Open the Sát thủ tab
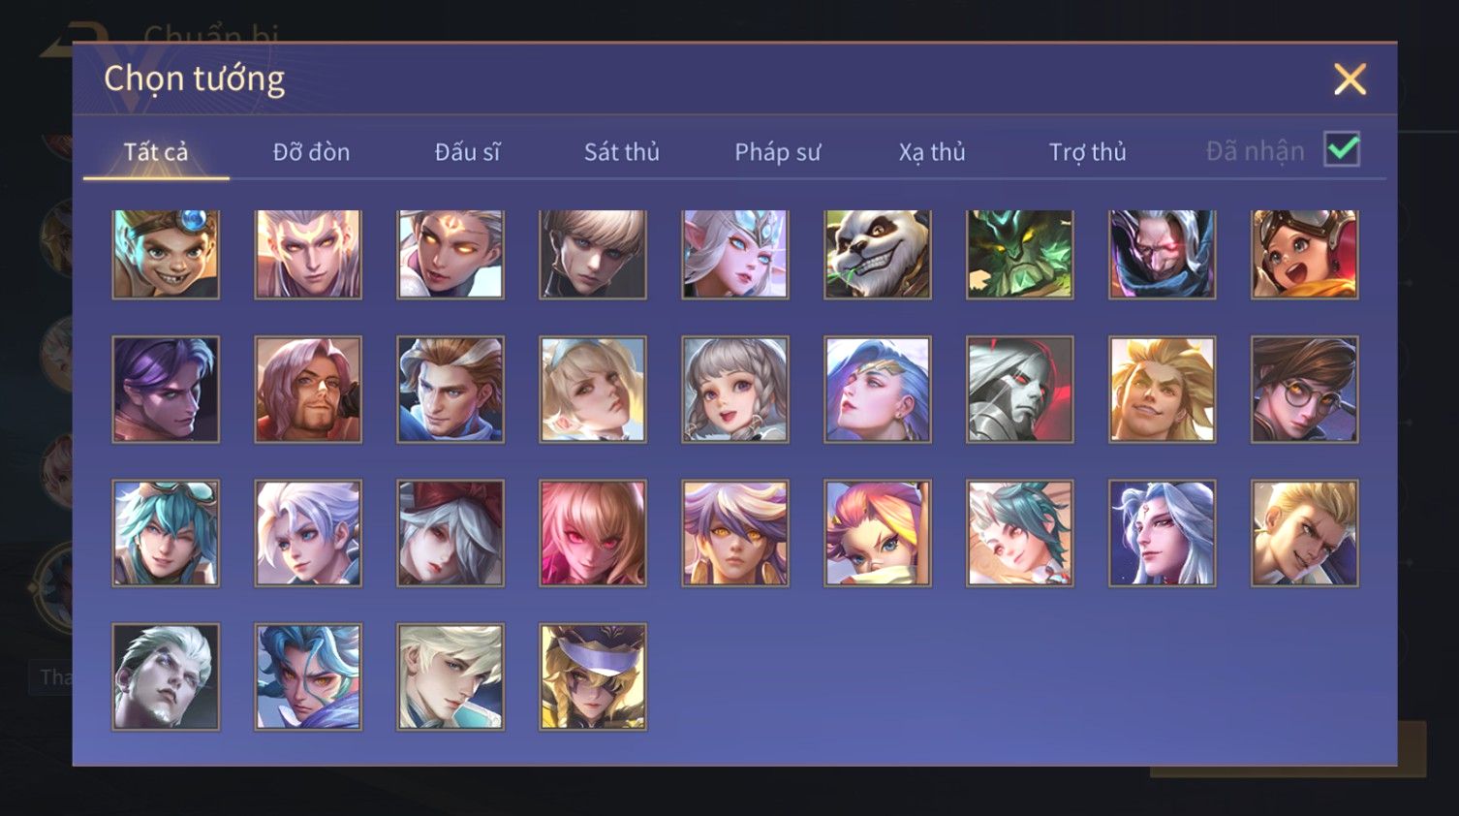 (x=621, y=152)
